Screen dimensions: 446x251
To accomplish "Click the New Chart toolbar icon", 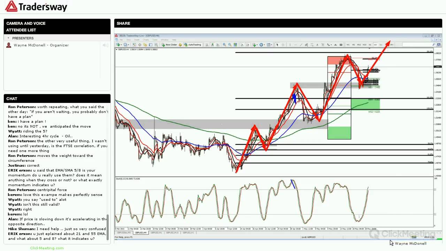I will coord(118,45).
